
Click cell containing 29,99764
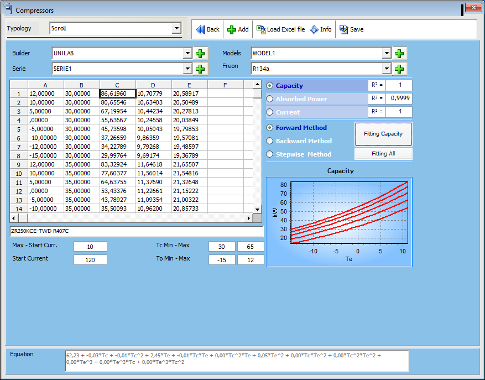tap(118, 155)
